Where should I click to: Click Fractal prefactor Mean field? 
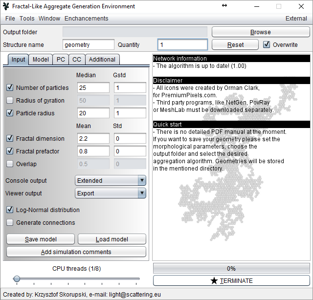[93, 151]
